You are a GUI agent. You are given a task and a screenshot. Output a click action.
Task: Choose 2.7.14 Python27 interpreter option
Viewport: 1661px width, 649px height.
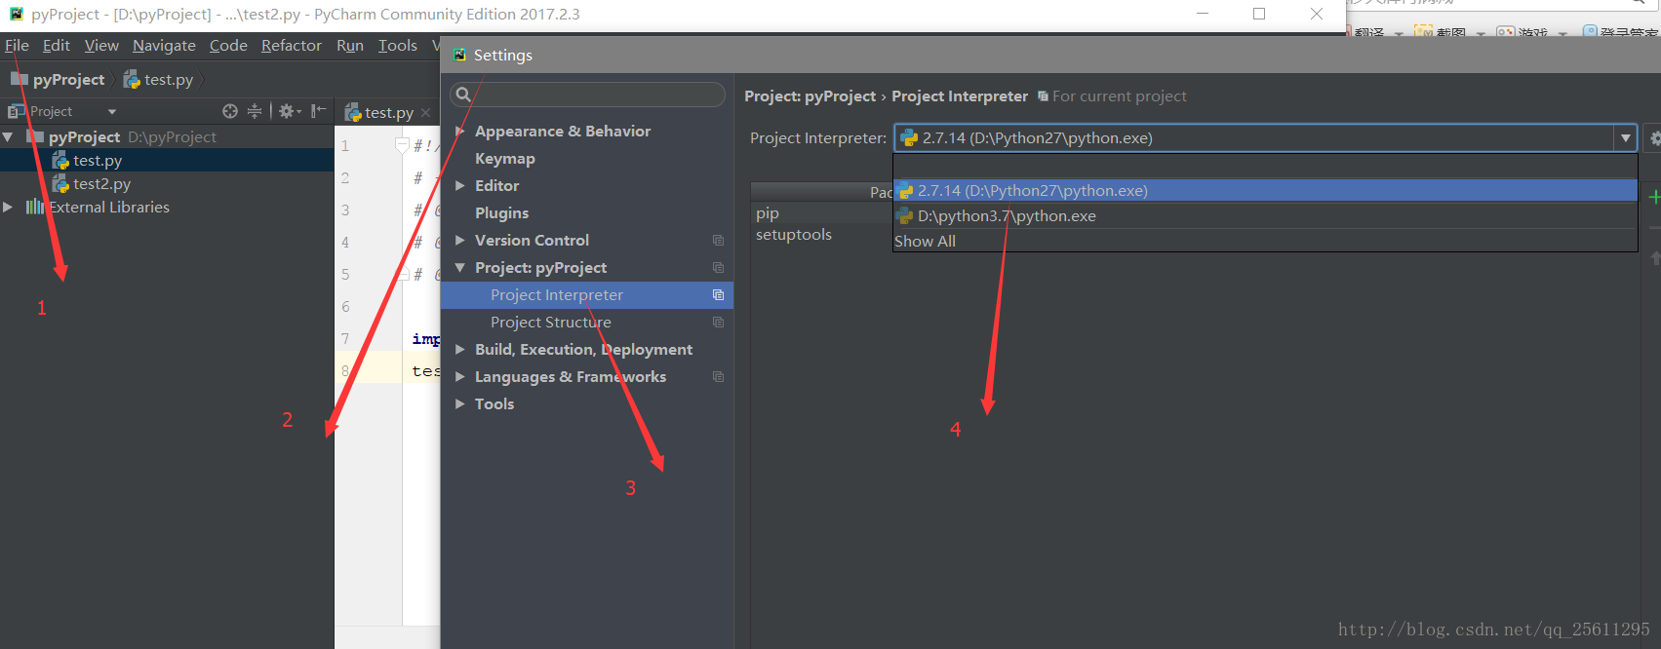(x=1265, y=191)
